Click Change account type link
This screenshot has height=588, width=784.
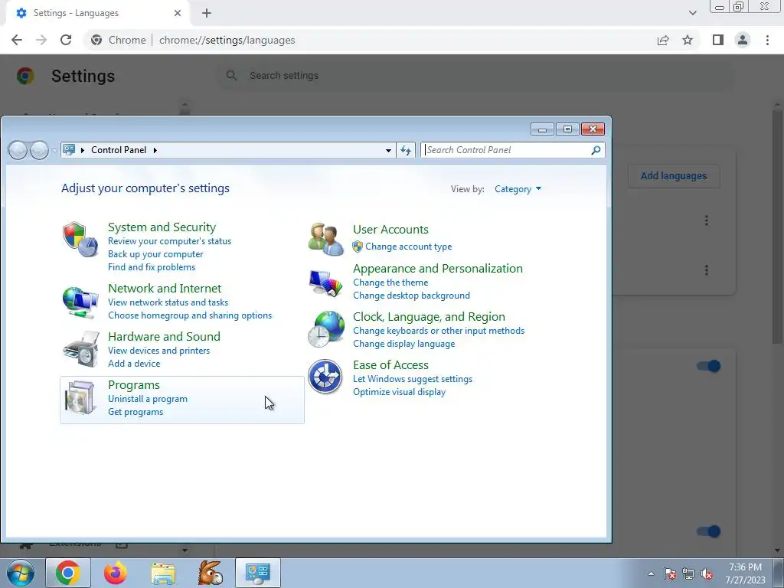coord(409,247)
